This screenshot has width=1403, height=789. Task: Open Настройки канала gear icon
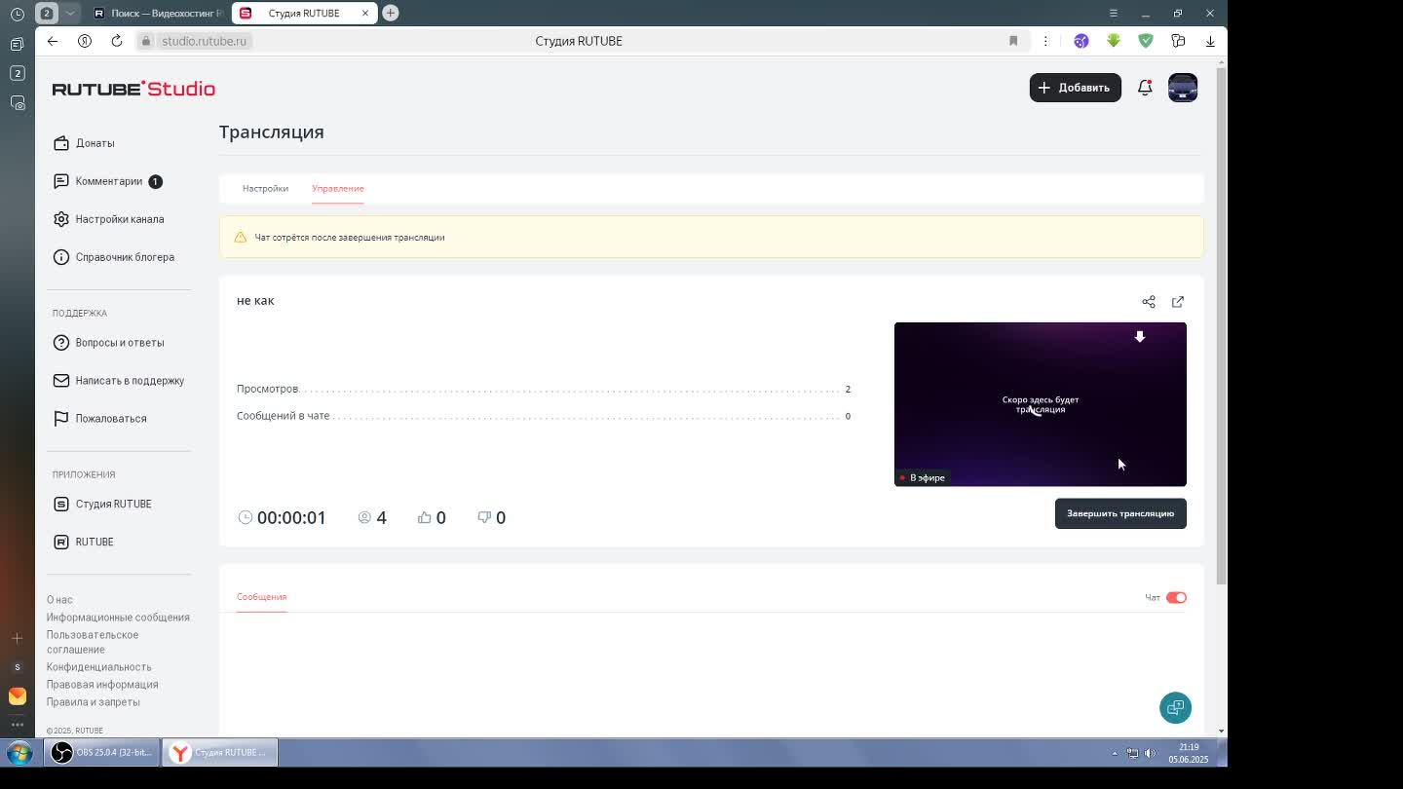point(61,219)
